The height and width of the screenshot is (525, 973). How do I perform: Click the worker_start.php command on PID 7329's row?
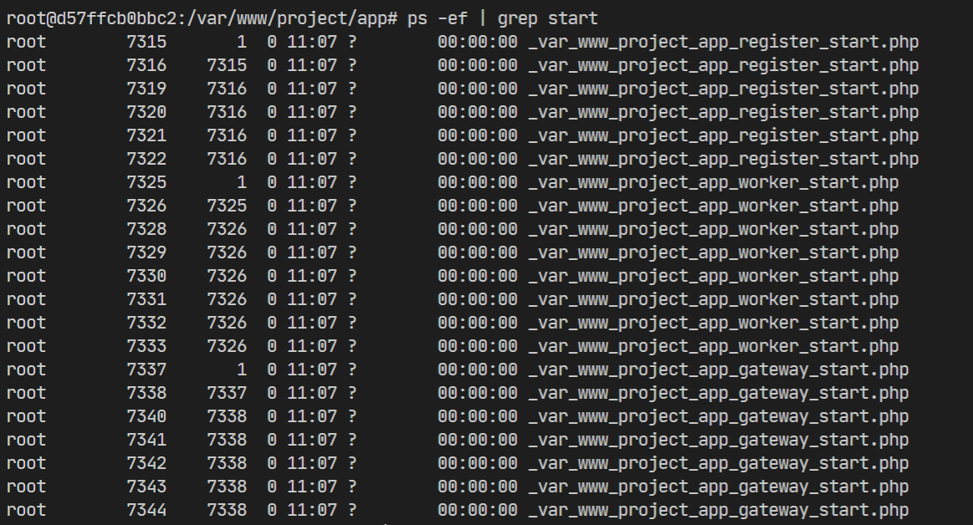coord(713,252)
